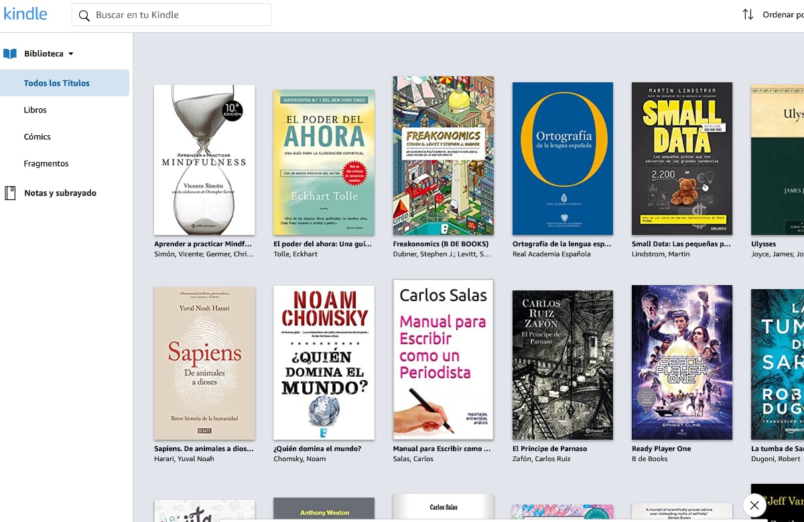Dismiss the bottom notification with the X icon
The width and height of the screenshot is (804, 522).
754,505
